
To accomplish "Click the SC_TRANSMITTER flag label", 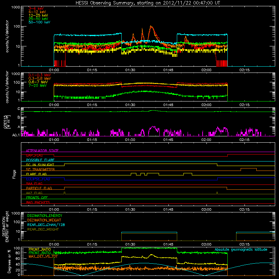I will [40, 169].
